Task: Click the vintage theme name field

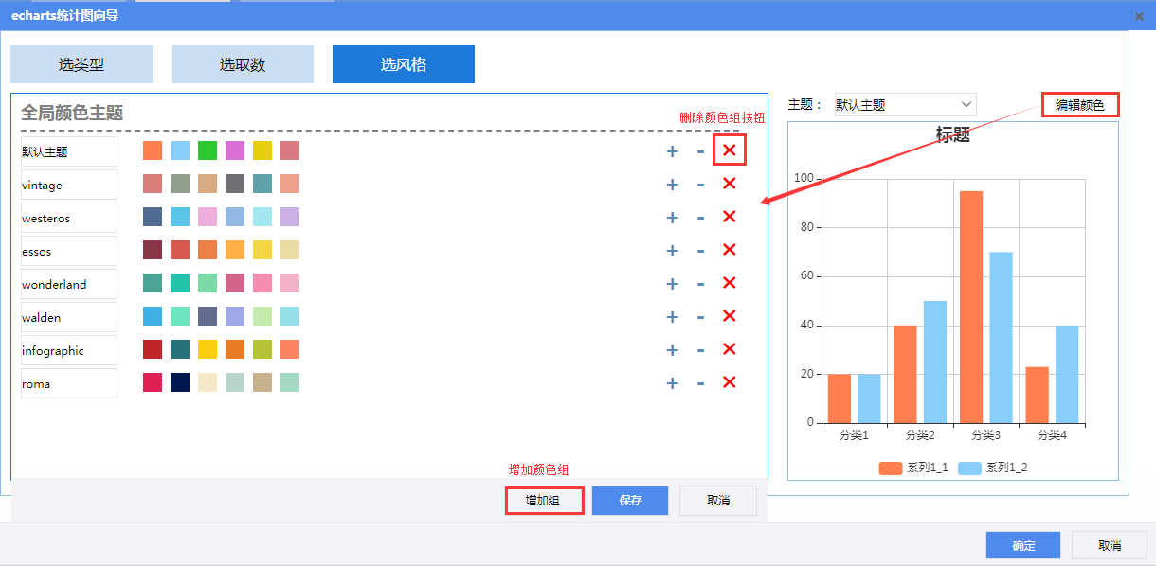Action: (x=69, y=185)
